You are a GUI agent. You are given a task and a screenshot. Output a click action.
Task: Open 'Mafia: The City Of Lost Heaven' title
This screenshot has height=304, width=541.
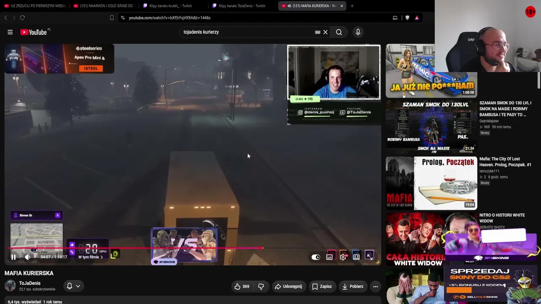tap(505, 162)
